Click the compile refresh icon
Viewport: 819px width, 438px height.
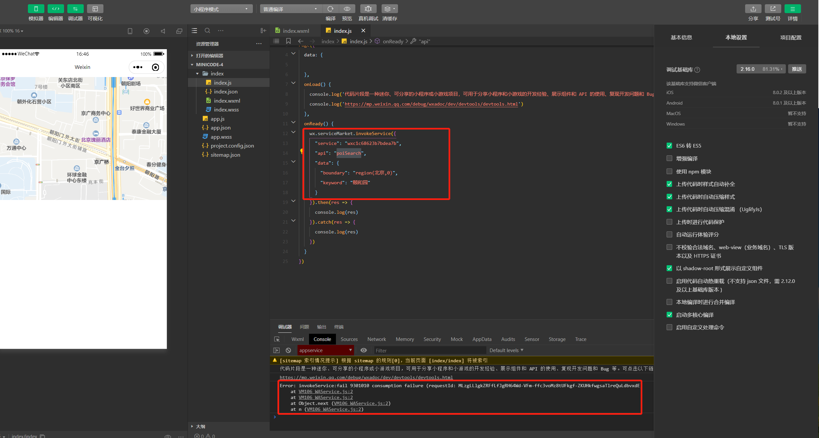pos(330,9)
